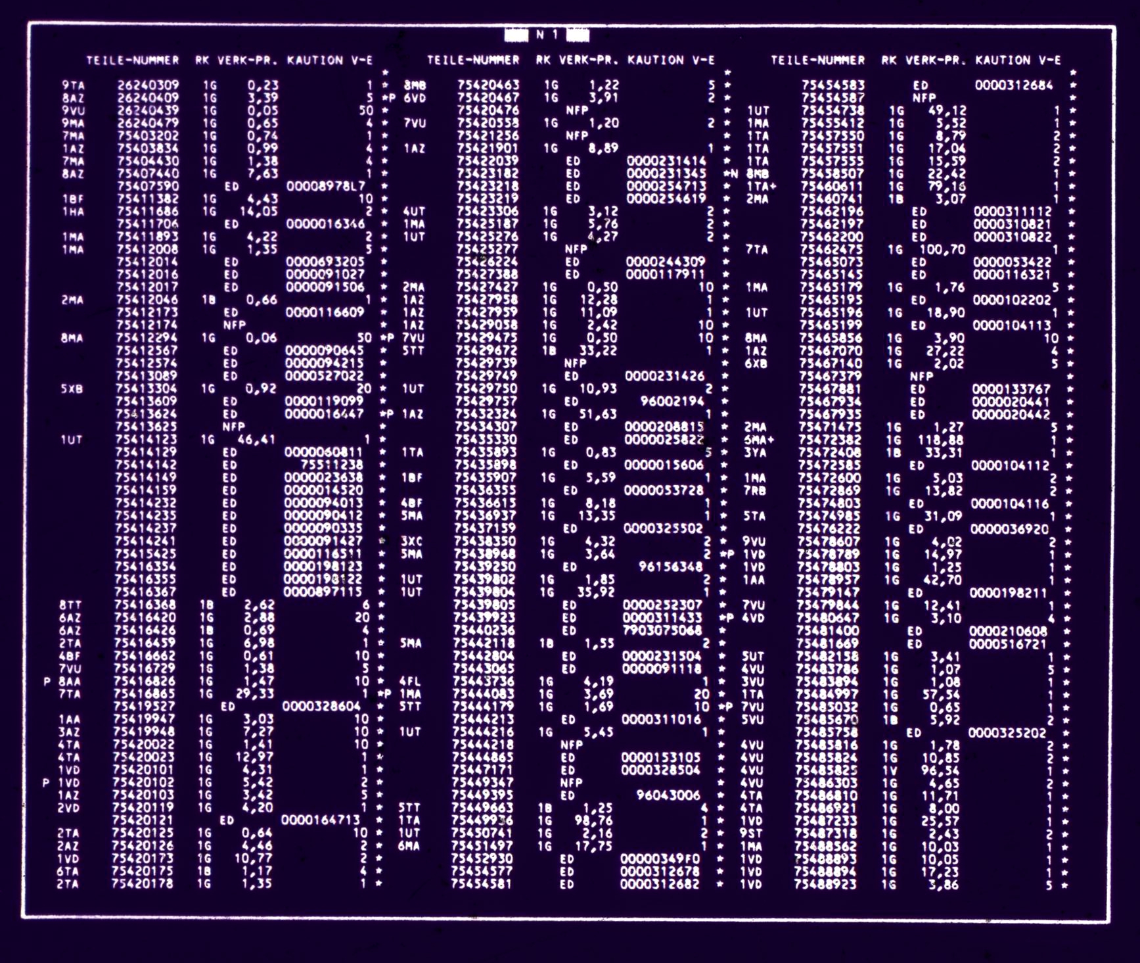Select Kaution value 0000164713
Screen dimensions: 1140x963
[x=321, y=820]
